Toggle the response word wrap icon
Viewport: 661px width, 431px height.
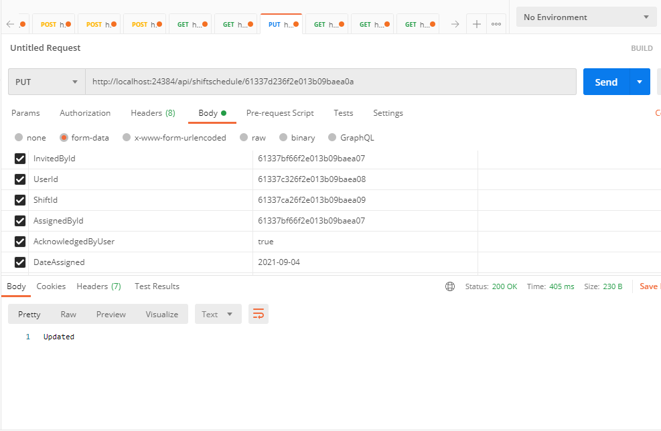tap(259, 314)
